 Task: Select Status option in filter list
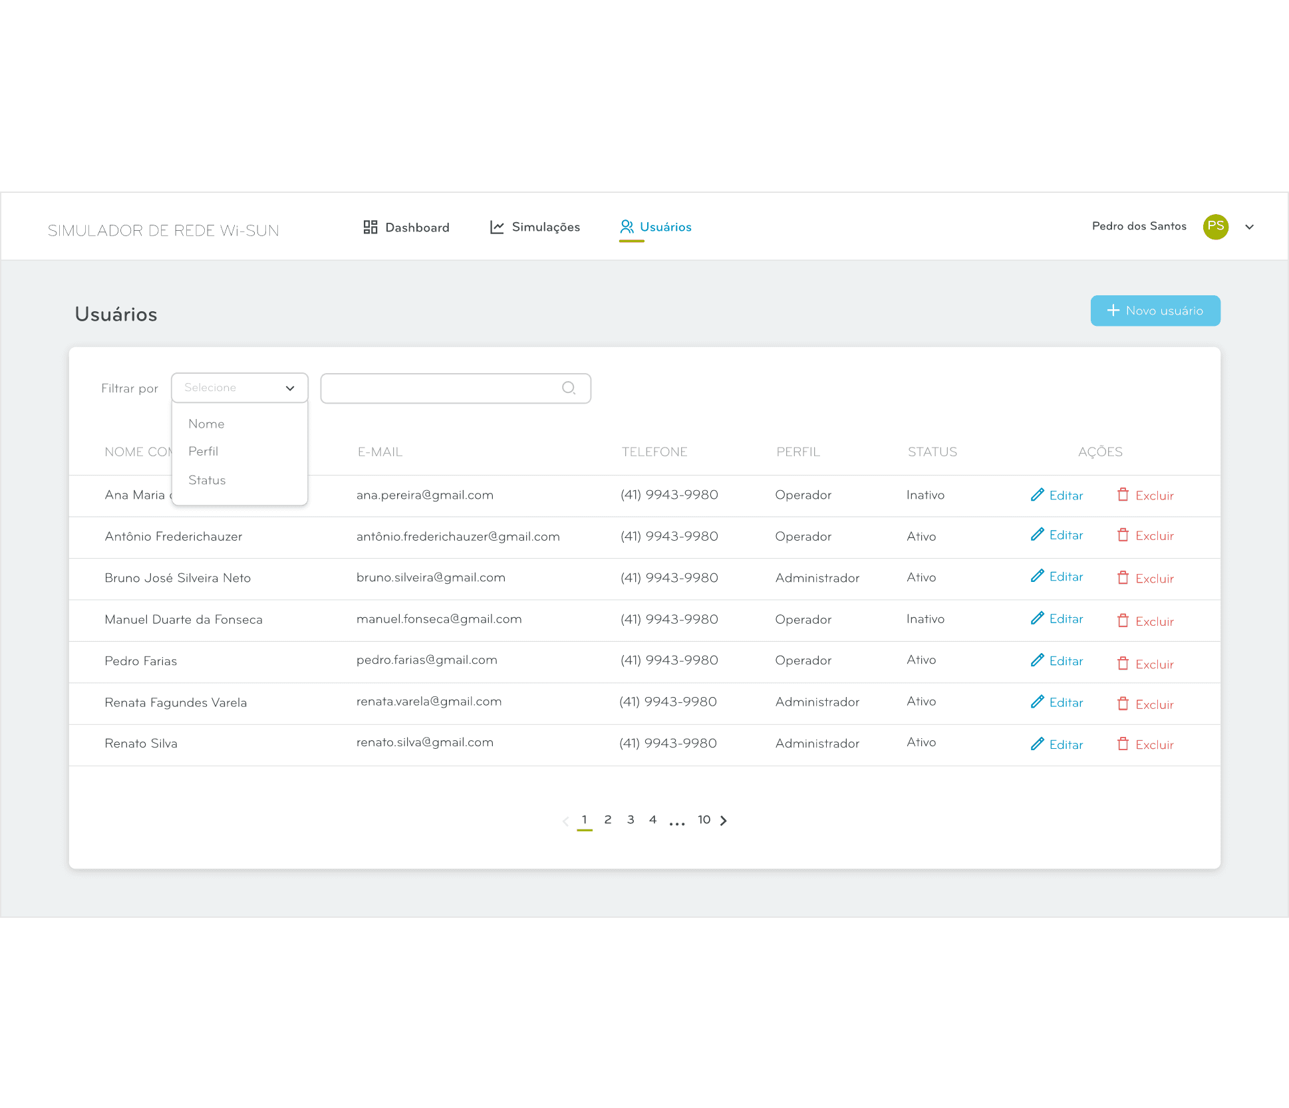(207, 480)
